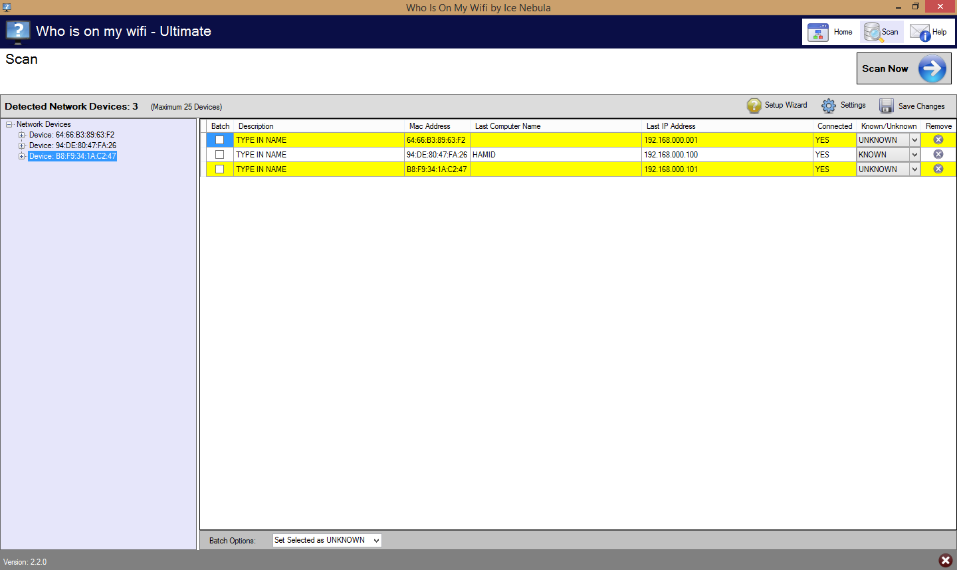Expand tree node Device 94:DE:80:47:FA:26

(x=22, y=145)
